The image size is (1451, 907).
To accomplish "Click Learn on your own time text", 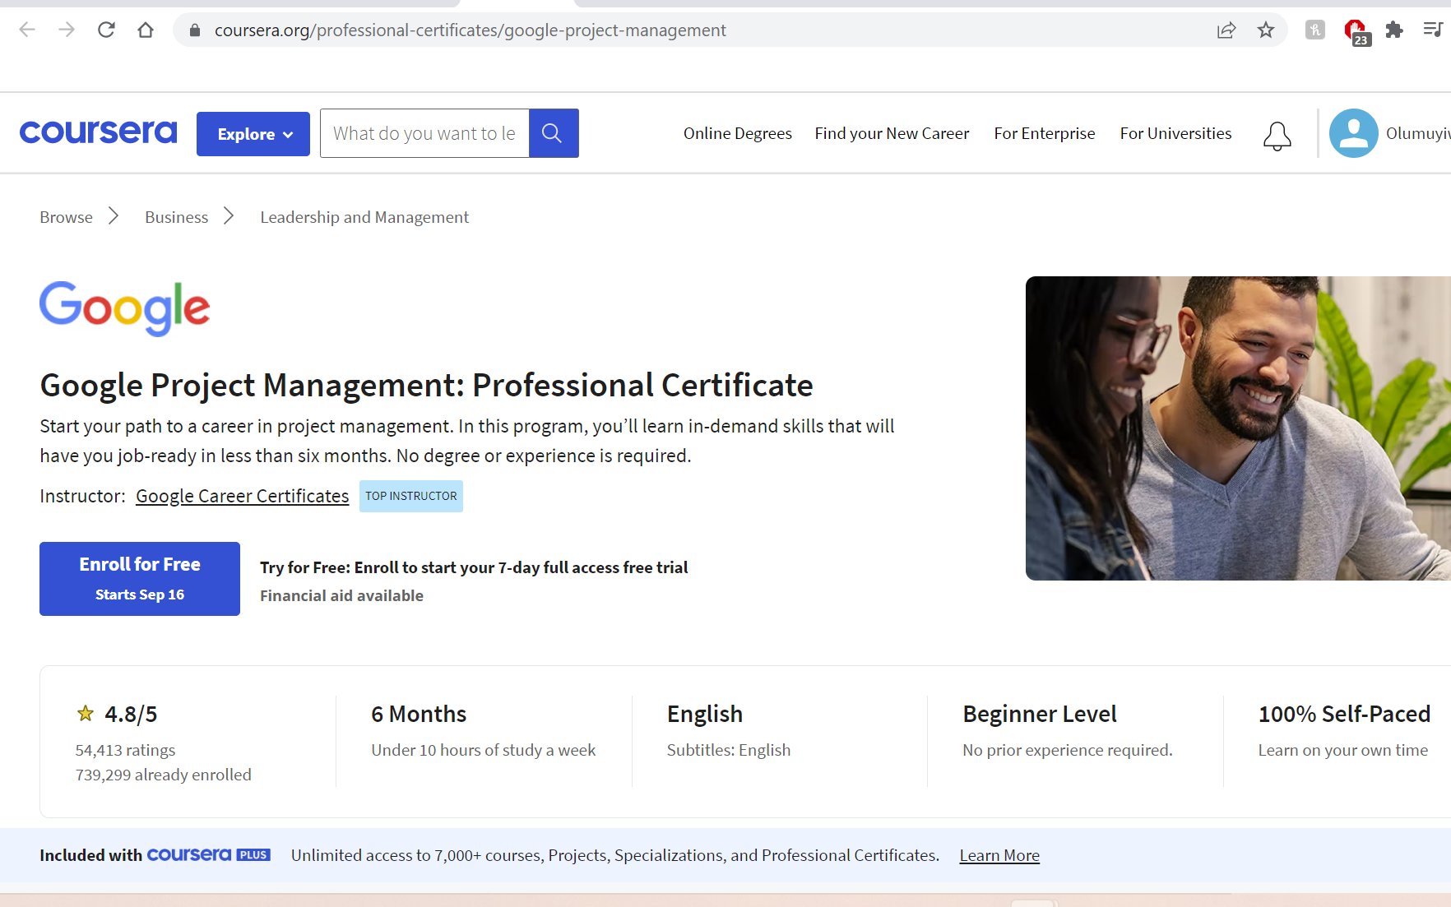I will click(1342, 750).
